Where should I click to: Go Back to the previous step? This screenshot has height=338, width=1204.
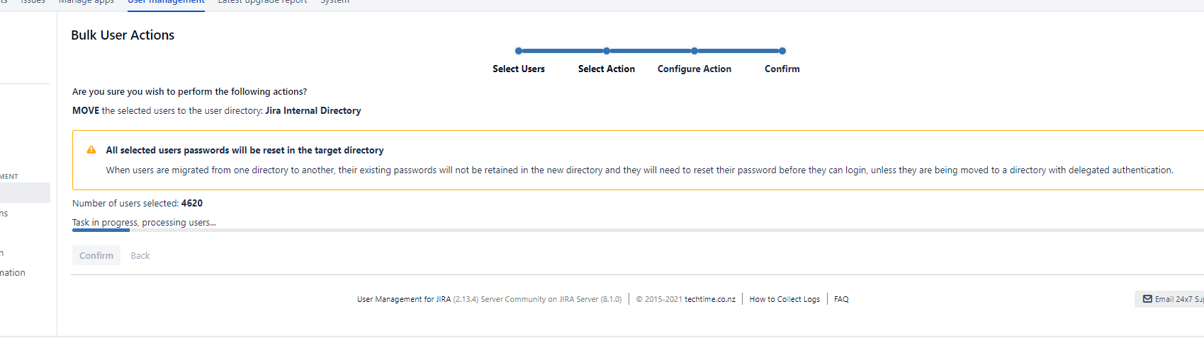[140, 255]
